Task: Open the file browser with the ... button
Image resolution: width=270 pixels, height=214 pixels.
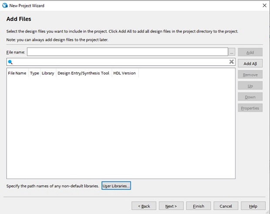Action: (x=232, y=53)
